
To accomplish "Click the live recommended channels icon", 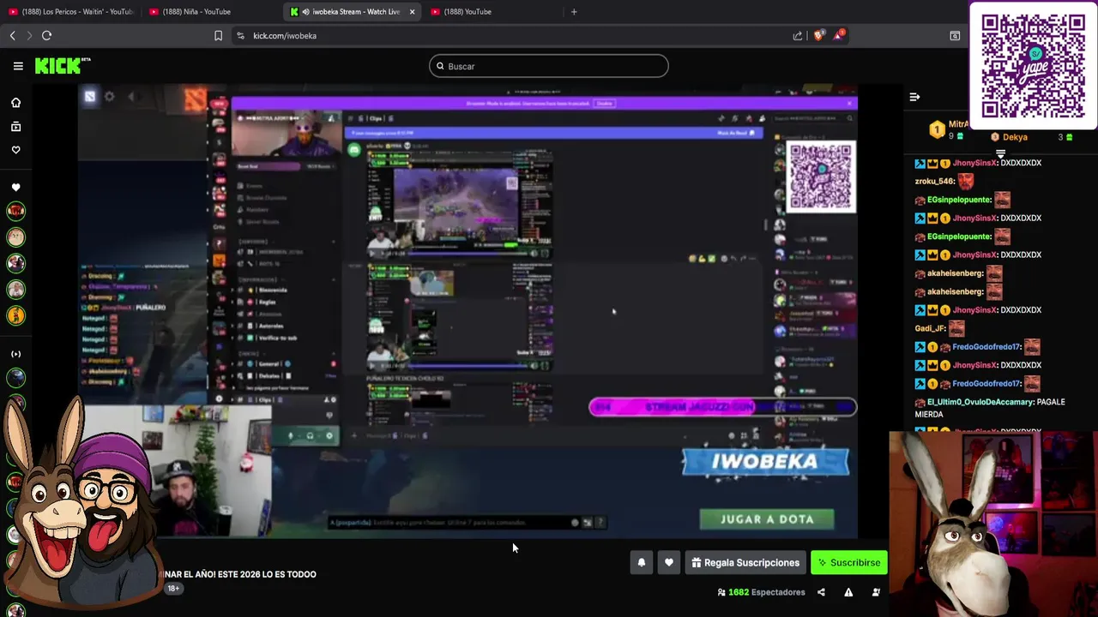I will click(15, 354).
